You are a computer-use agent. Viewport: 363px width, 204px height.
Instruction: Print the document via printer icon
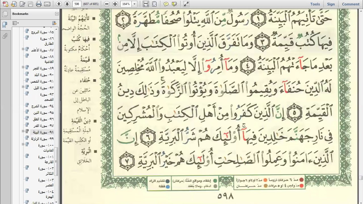(39, 4)
